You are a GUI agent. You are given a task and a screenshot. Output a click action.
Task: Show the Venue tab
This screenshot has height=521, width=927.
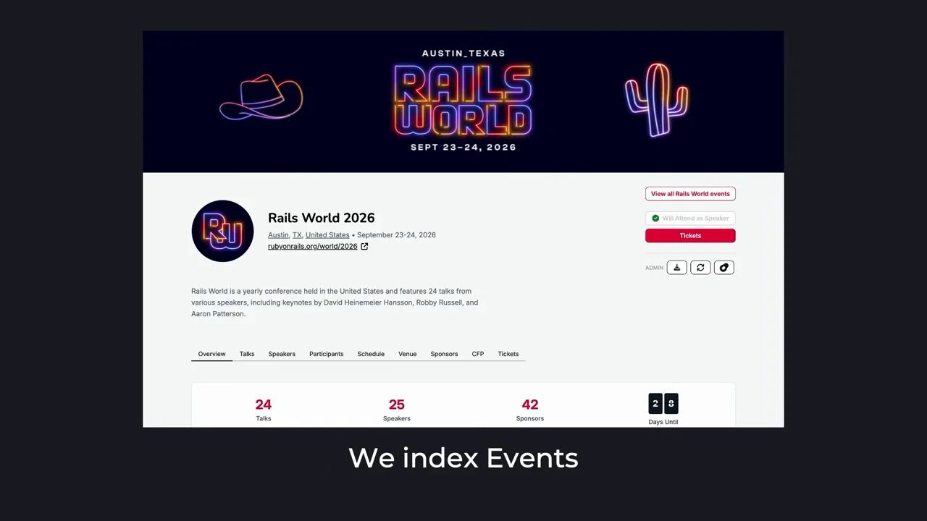click(x=408, y=354)
